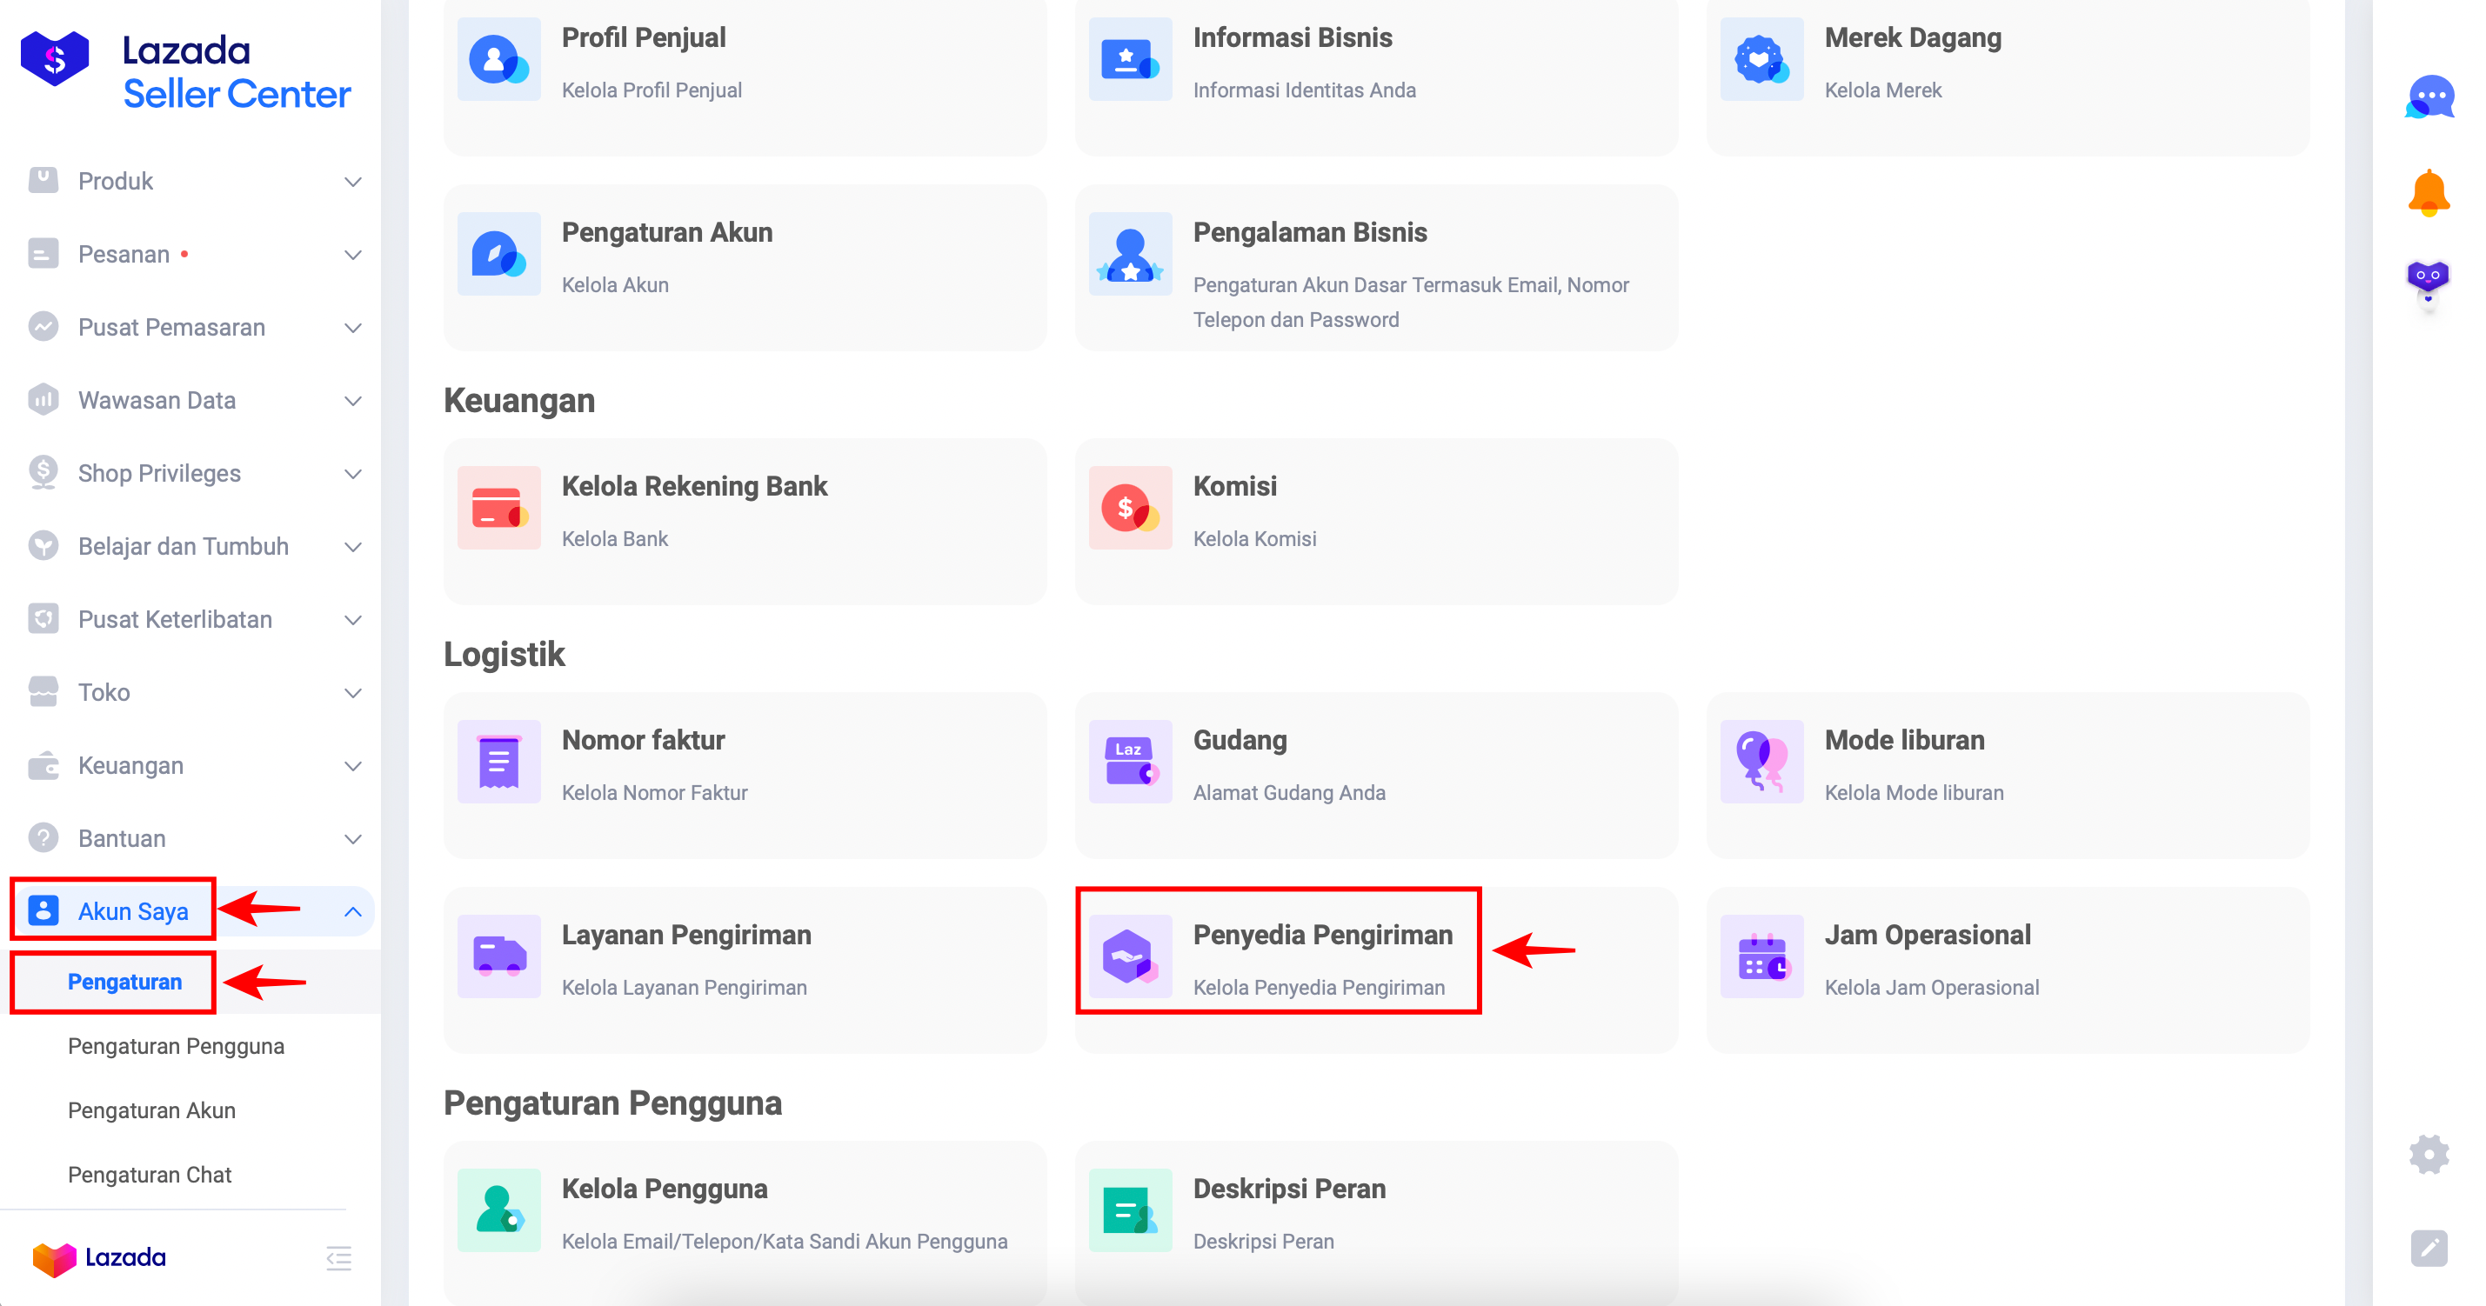This screenshot has width=2486, height=1306.
Task: Select Pengaturan Chat submenu item
Action: click(x=150, y=1175)
